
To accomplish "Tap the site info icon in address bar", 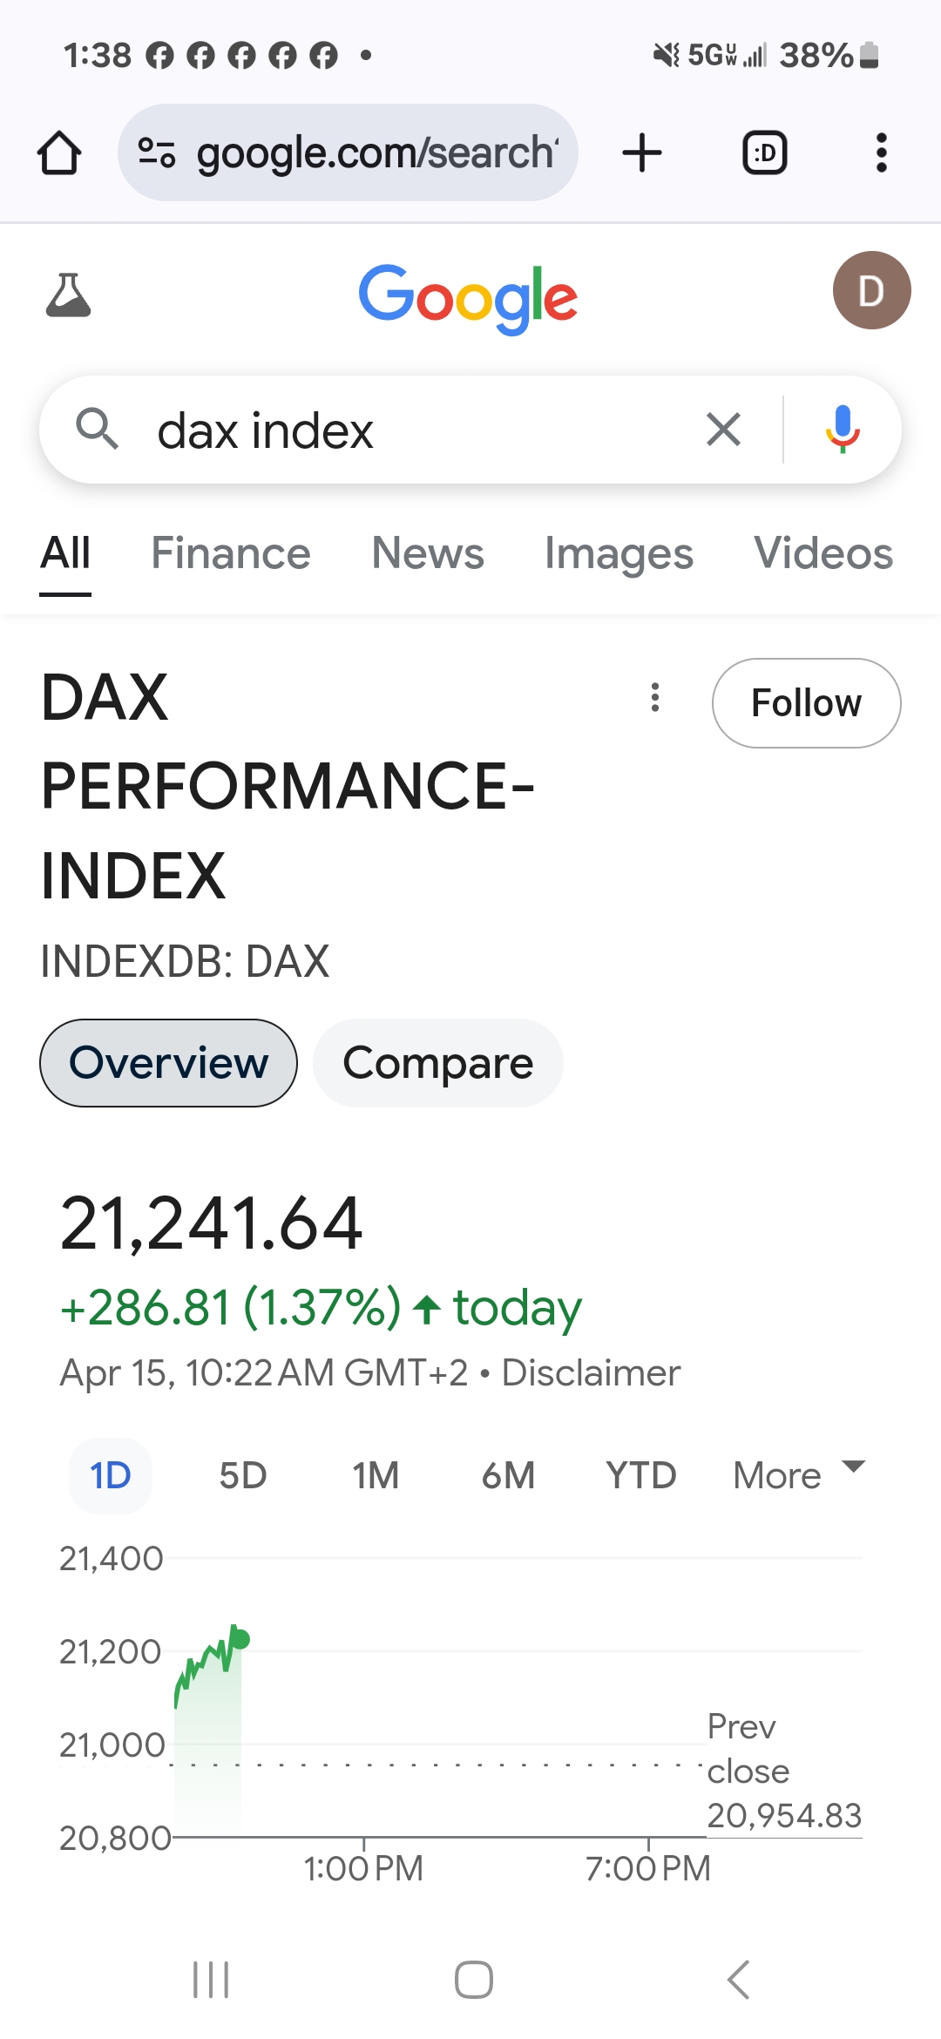I will 158,153.
